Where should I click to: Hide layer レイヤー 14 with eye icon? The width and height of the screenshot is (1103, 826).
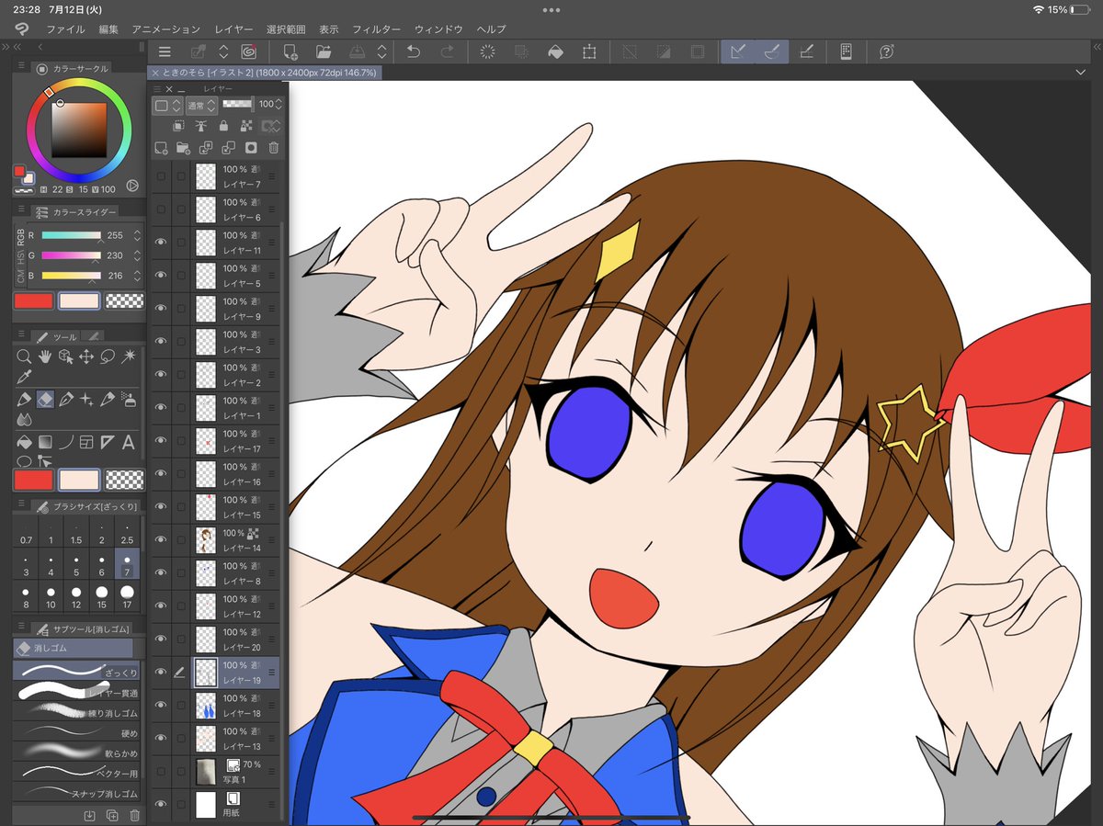pos(161,539)
